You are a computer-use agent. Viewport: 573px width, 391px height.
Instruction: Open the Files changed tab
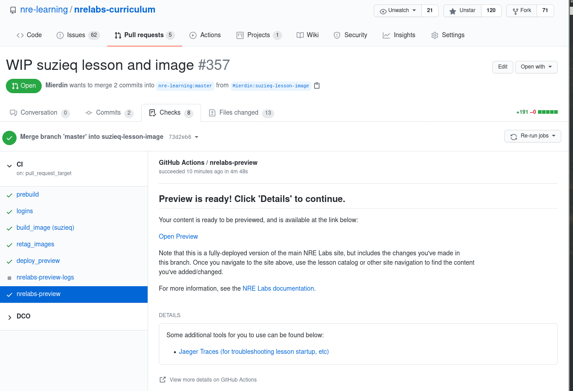[x=241, y=113]
